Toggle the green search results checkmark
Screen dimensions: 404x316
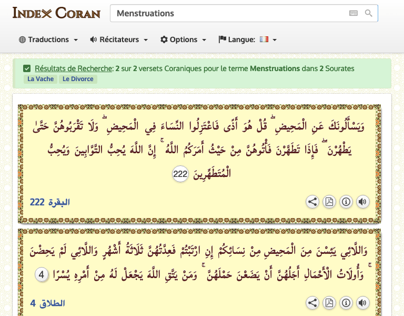[27, 68]
